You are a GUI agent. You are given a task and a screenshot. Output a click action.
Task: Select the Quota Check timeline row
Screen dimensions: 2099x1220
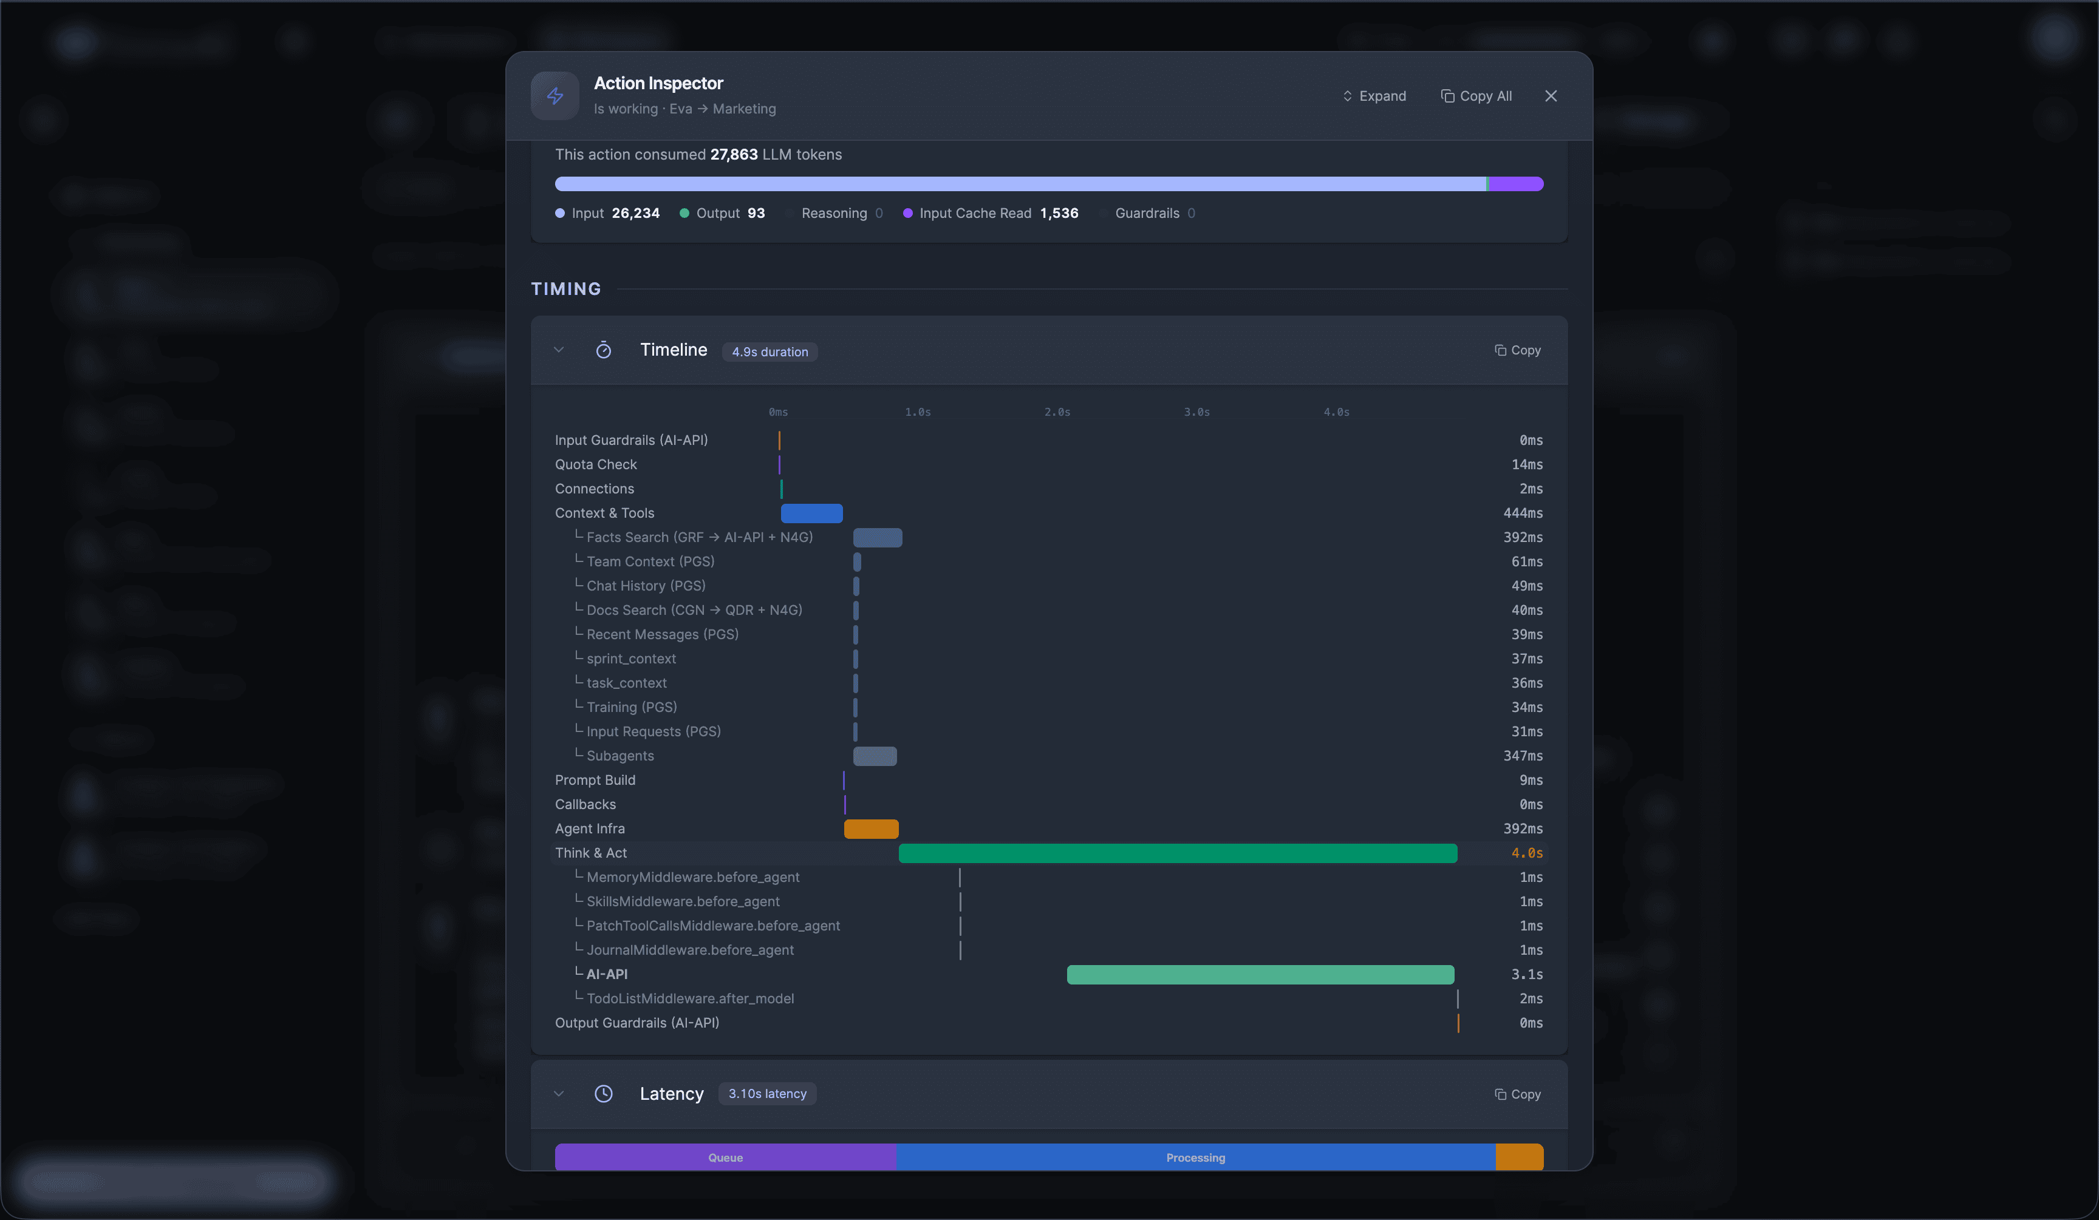[1049, 464]
